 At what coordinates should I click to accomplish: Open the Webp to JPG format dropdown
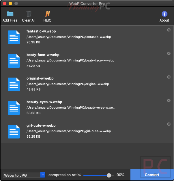click(24, 175)
